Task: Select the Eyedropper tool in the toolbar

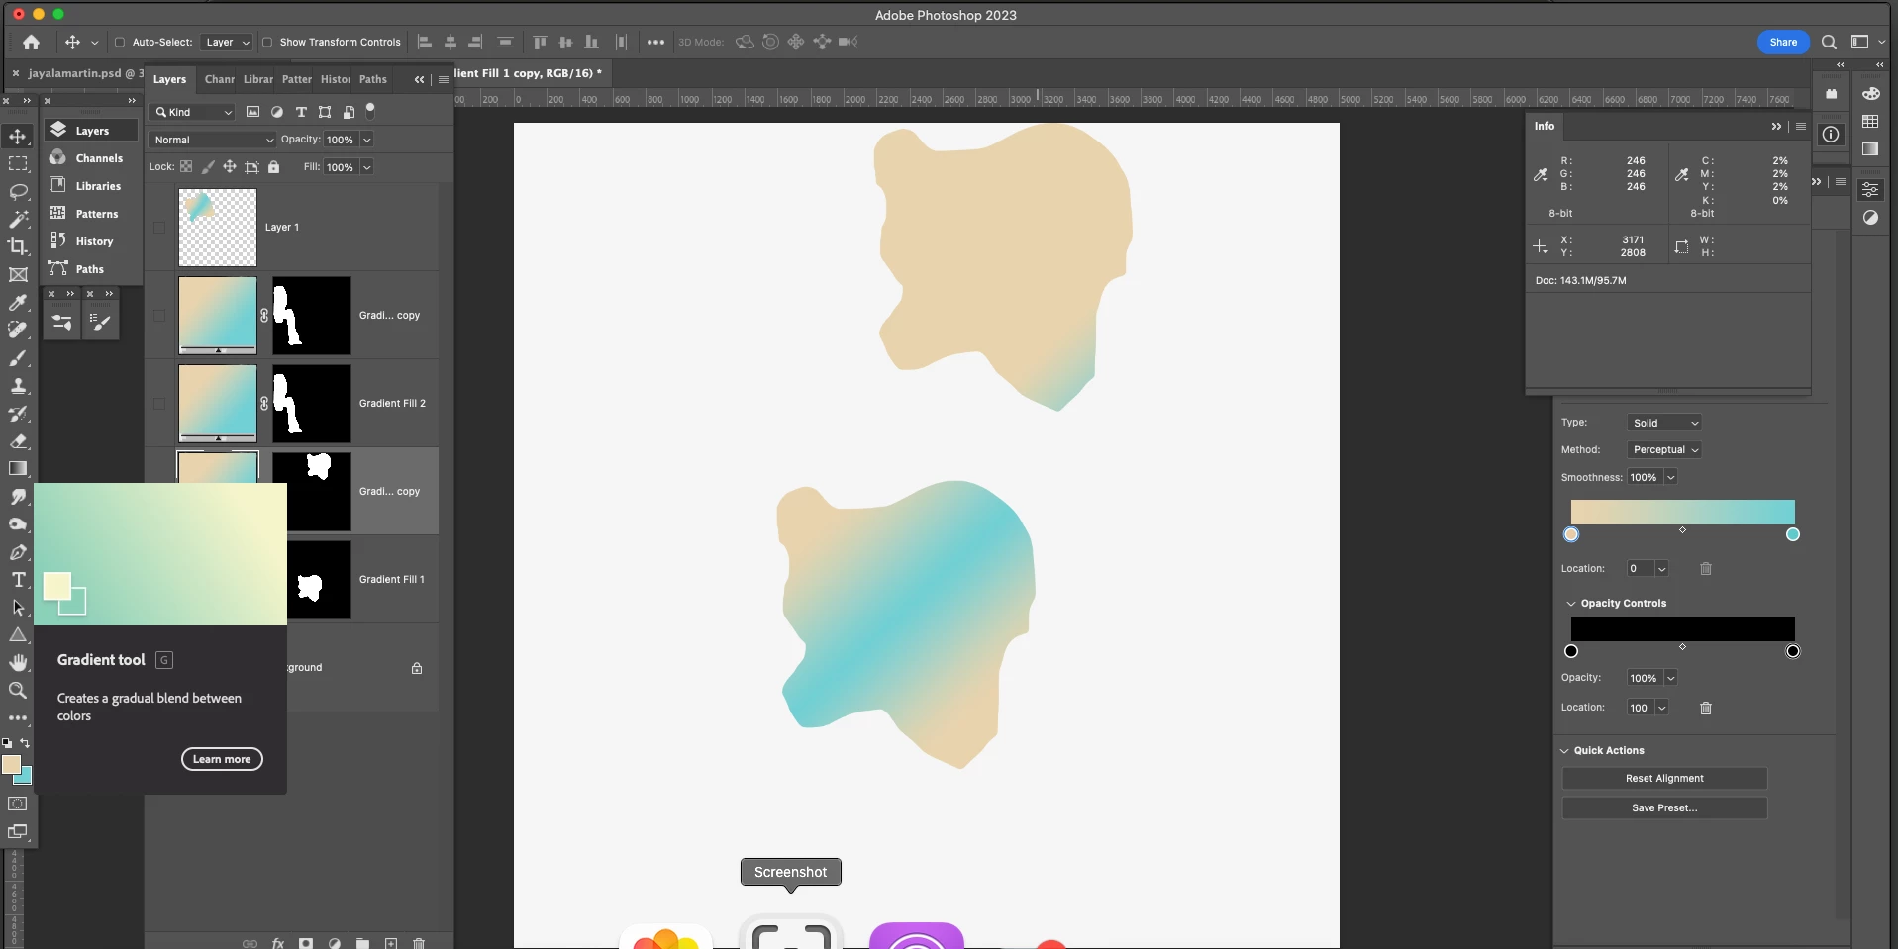Action: click(18, 302)
